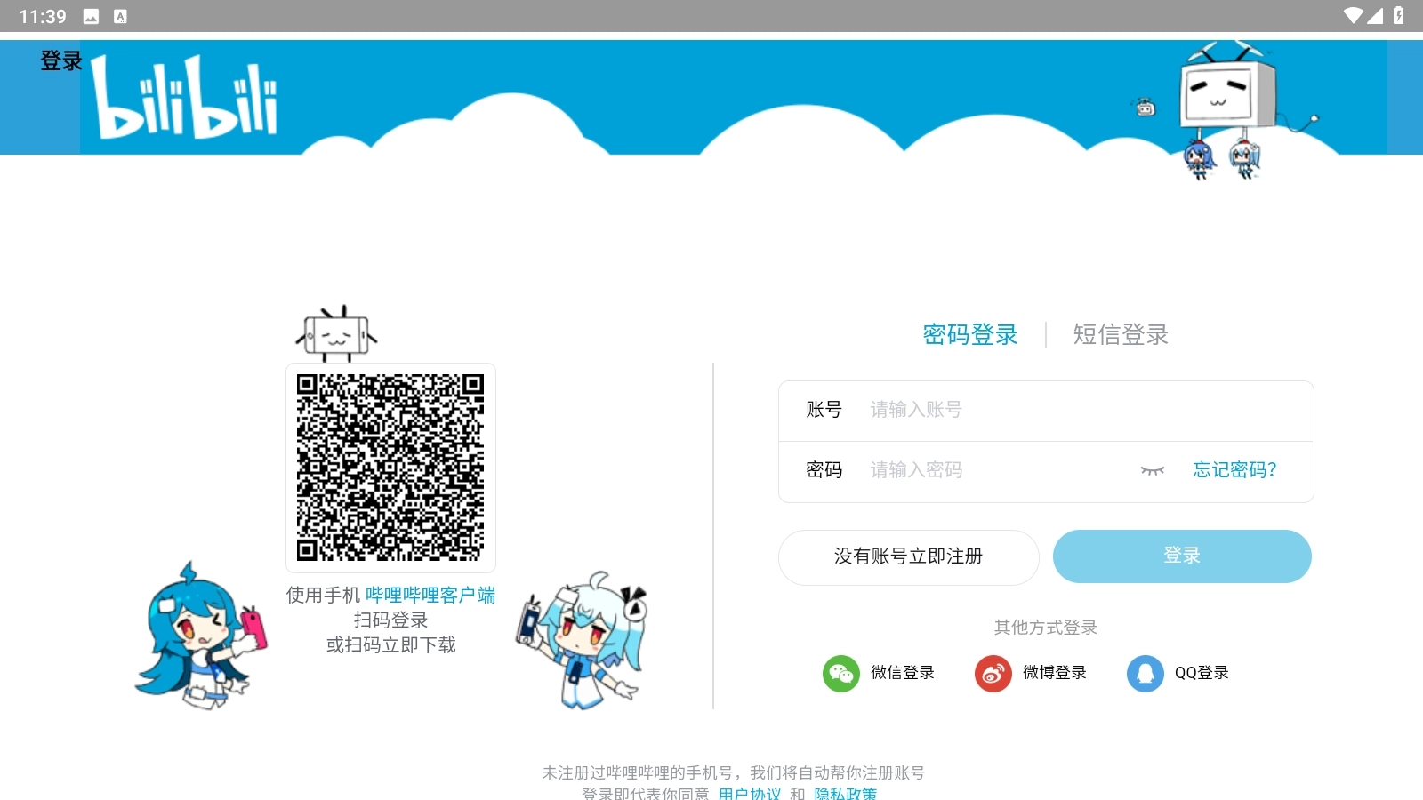The width and height of the screenshot is (1423, 800).
Task: Select the QQ (QQ登录) blue penguin icon
Action: point(1145,674)
